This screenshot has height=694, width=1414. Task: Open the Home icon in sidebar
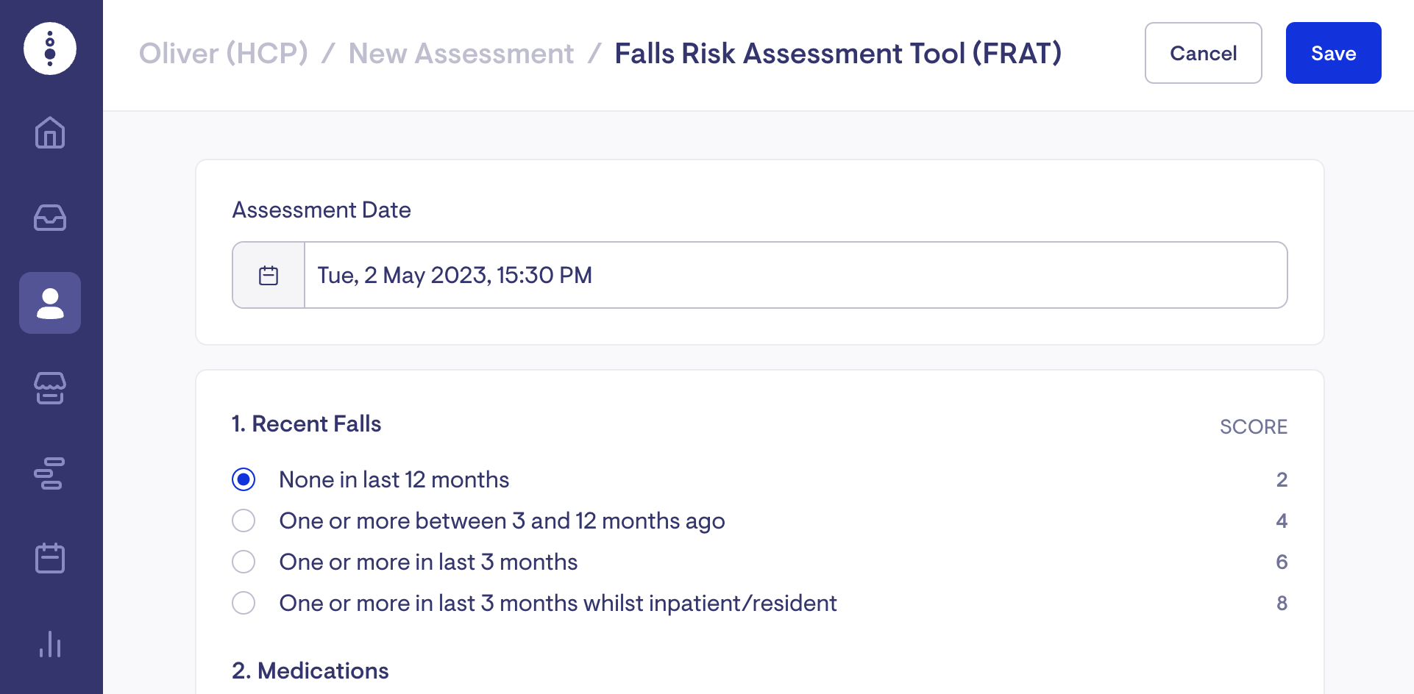click(50, 133)
